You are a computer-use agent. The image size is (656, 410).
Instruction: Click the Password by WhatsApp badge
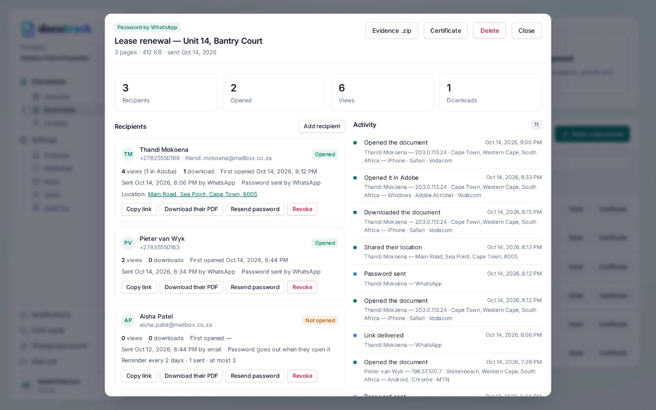click(147, 27)
